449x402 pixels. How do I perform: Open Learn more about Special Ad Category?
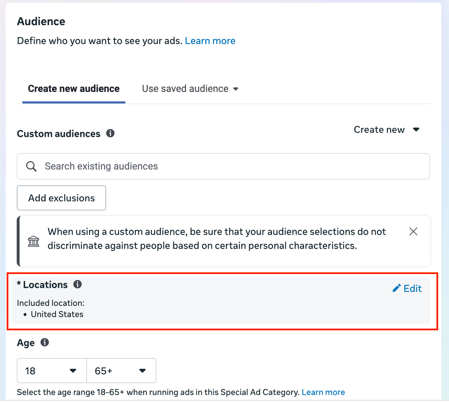(323, 392)
